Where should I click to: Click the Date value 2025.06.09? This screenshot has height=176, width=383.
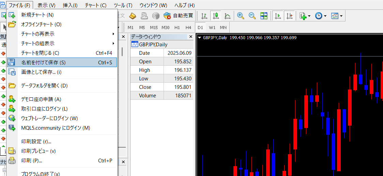pos(180,53)
